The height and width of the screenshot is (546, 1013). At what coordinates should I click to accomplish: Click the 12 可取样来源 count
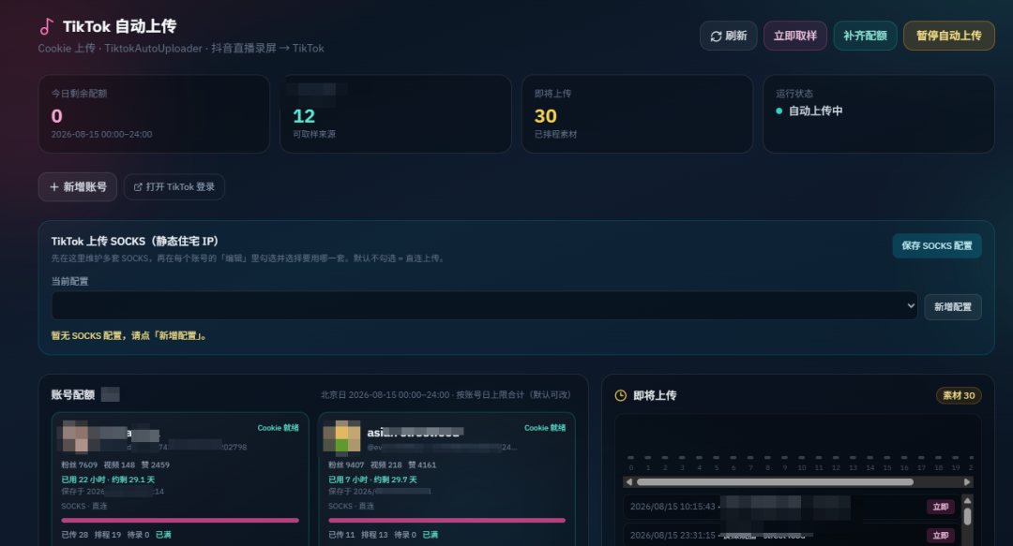(x=304, y=116)
